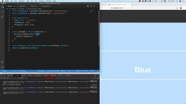Go back in the browser
Viewport: 186px width, 104px height.
102,8
